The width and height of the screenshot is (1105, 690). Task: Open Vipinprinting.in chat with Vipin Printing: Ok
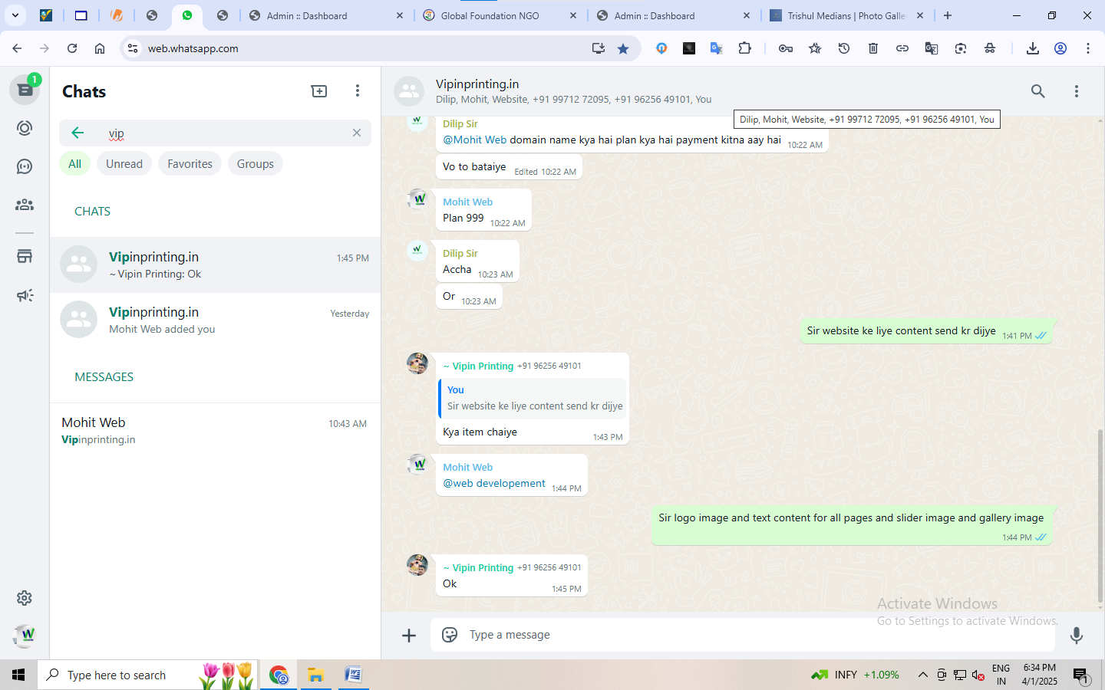[216, 264]
